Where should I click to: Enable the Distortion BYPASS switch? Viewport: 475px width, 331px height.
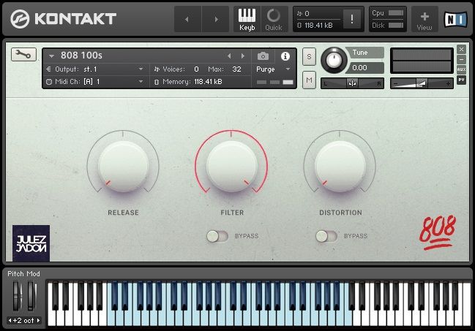[x=326, y=236]
